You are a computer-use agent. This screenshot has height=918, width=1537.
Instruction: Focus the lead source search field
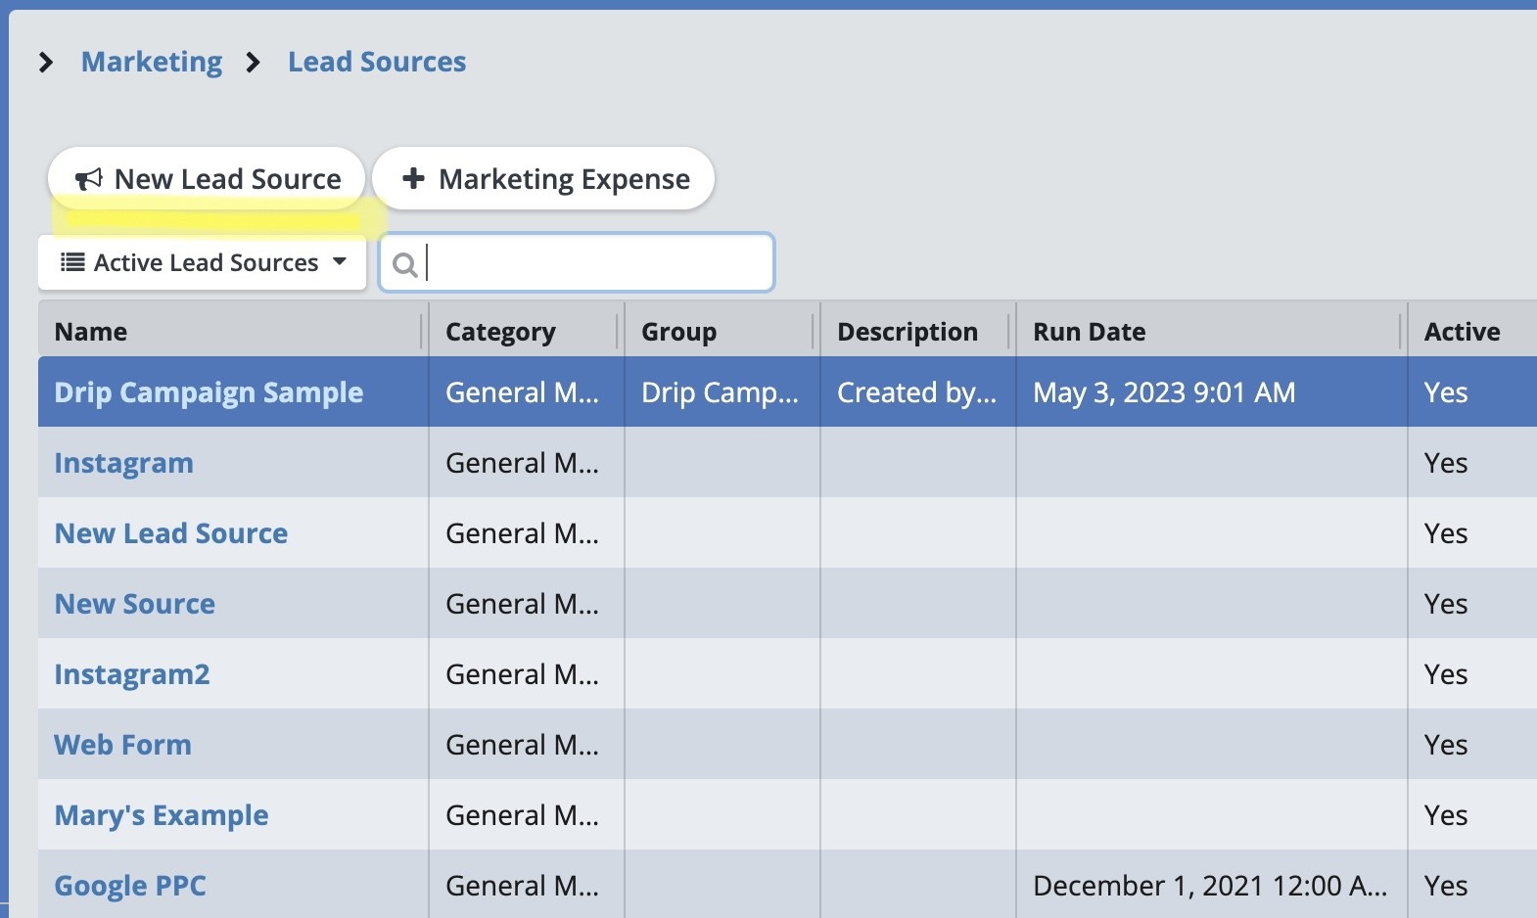click(597, 262)
